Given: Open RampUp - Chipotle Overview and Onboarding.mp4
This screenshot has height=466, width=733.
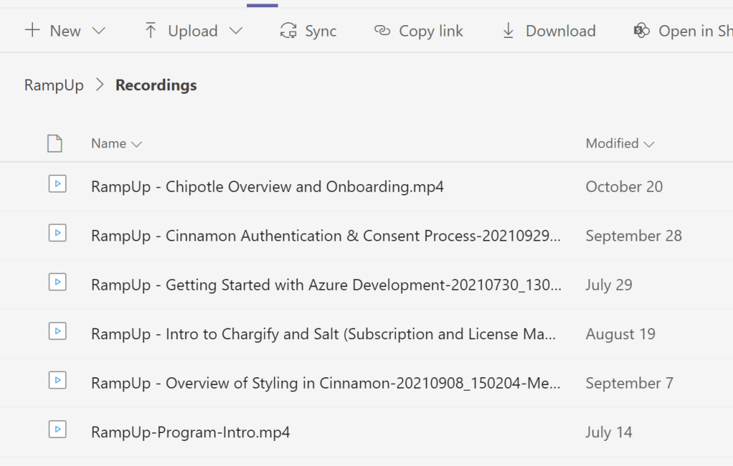Looking at the screenshot, I should click(x=267, y=187).
